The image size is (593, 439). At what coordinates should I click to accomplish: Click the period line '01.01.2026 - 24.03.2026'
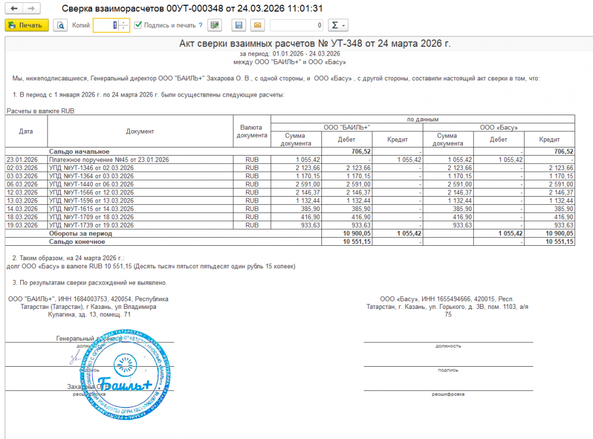[290, 54]
